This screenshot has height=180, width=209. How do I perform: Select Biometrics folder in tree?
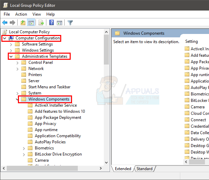click(44, 148)
